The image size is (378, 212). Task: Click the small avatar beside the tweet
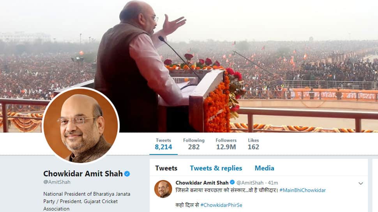tap(163, 189)
